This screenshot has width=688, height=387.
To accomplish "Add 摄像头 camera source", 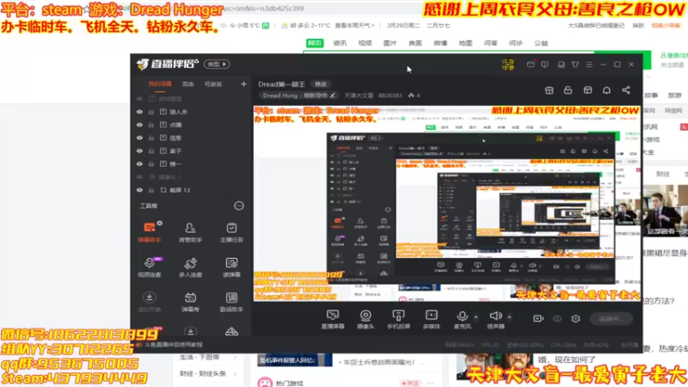I will point(365,319).
